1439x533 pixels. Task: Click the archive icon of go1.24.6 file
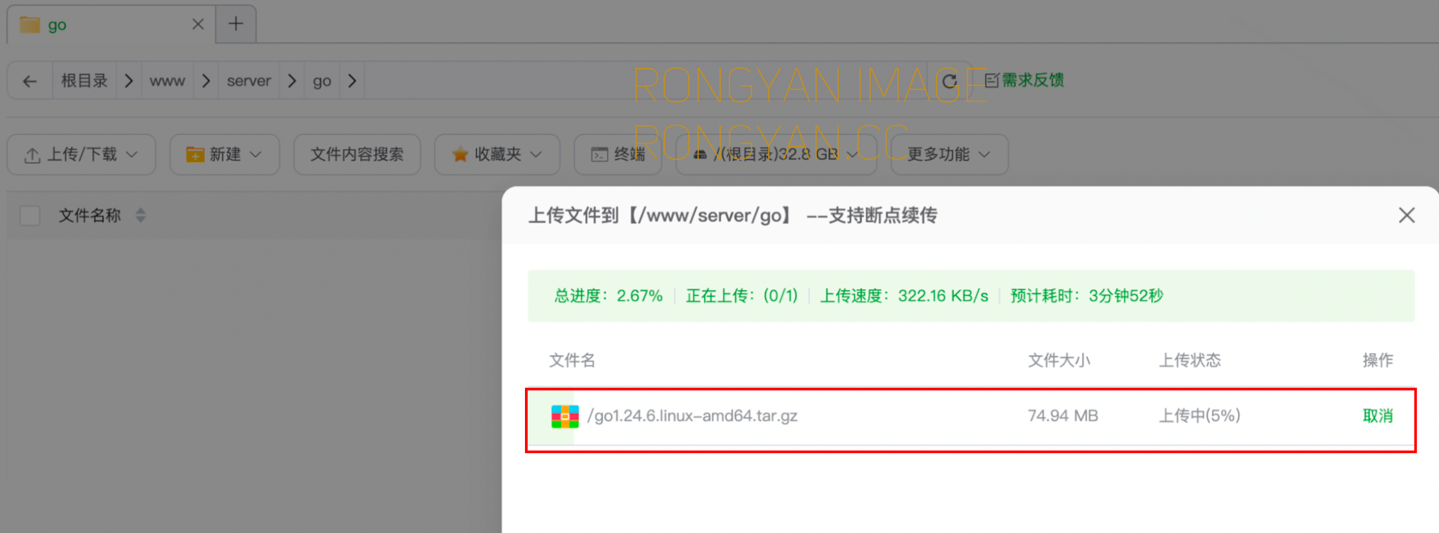[x=565, y=416]
